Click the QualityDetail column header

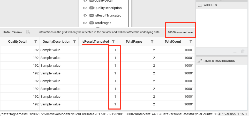(x=18, y=42)
